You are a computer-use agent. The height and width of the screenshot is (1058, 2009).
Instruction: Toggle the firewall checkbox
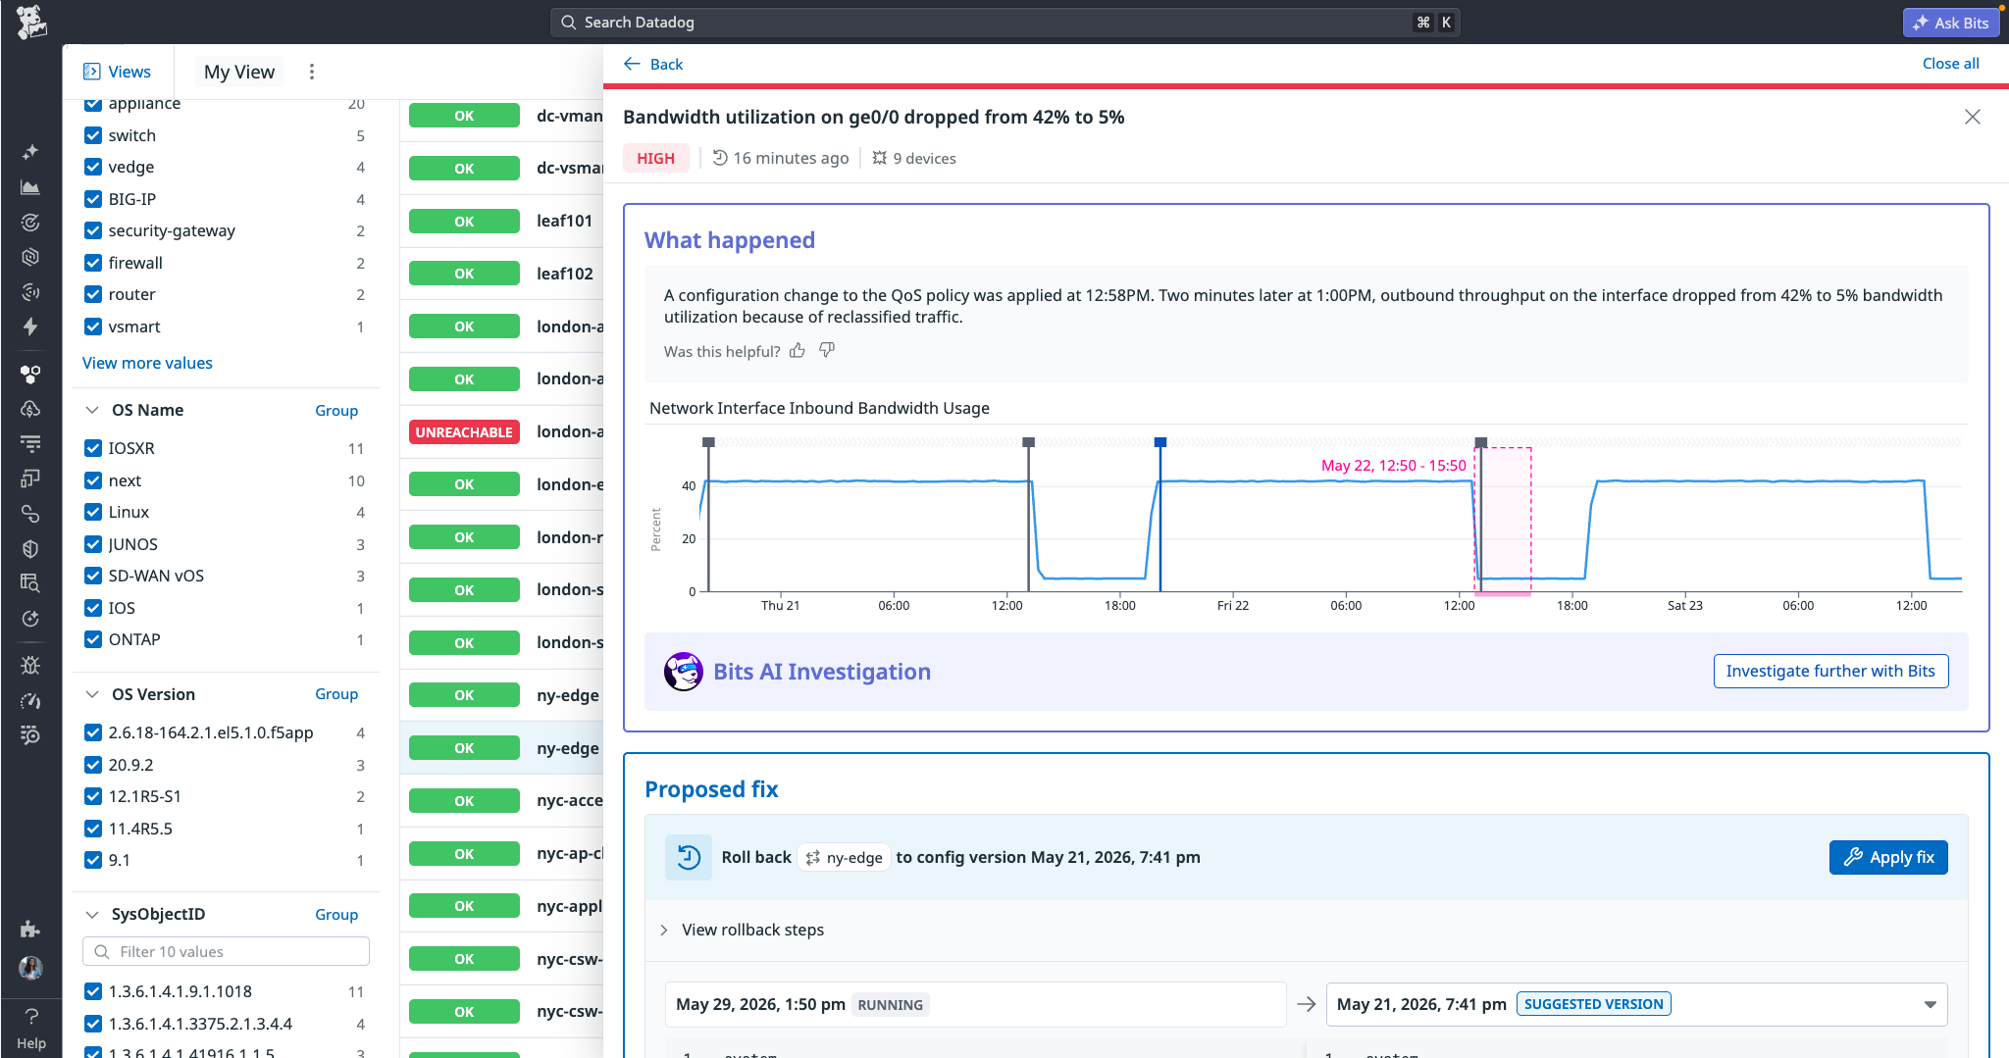tap(93, 263)
